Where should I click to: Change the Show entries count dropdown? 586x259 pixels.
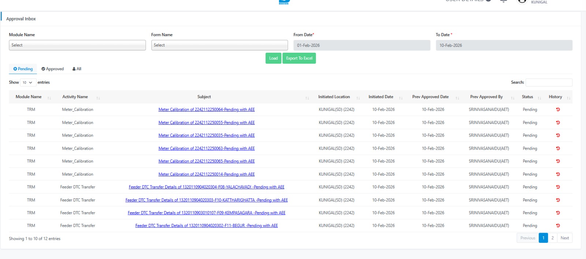28,82
